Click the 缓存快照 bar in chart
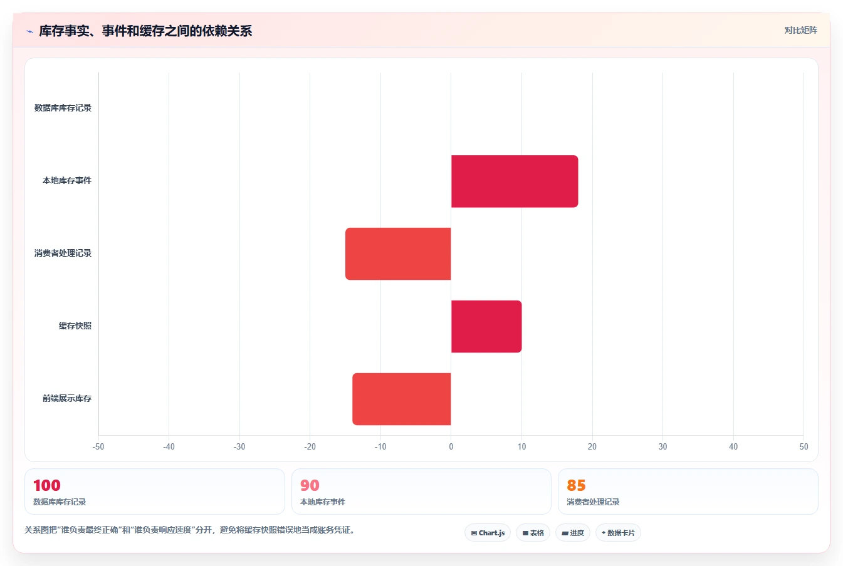Screen dimensions: 843x566 (x=486, y=326)
